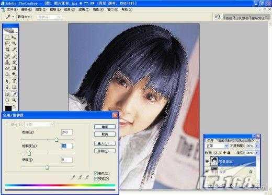Open the blend mode 正常 dropdown
This screenshot has height=195, width=272.
pyautogui.click(x=217, y=146)
